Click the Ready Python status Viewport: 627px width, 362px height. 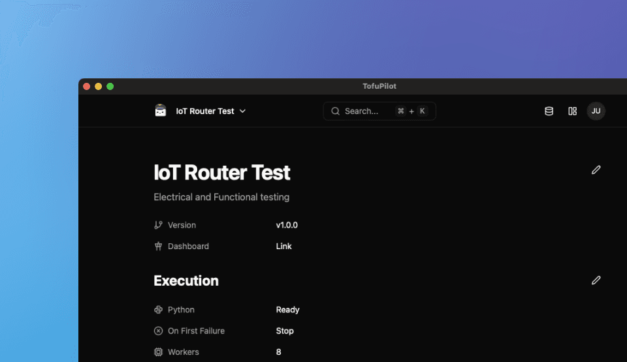[287, 310]
